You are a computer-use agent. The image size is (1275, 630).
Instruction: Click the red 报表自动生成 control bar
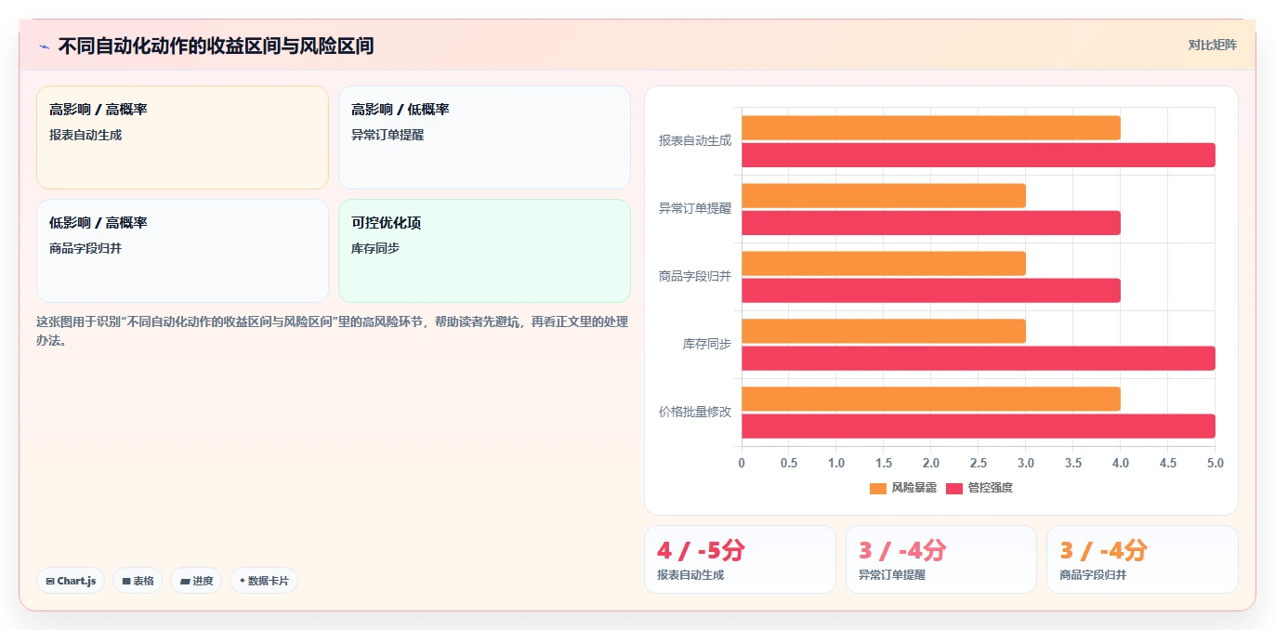pos(979,155)
